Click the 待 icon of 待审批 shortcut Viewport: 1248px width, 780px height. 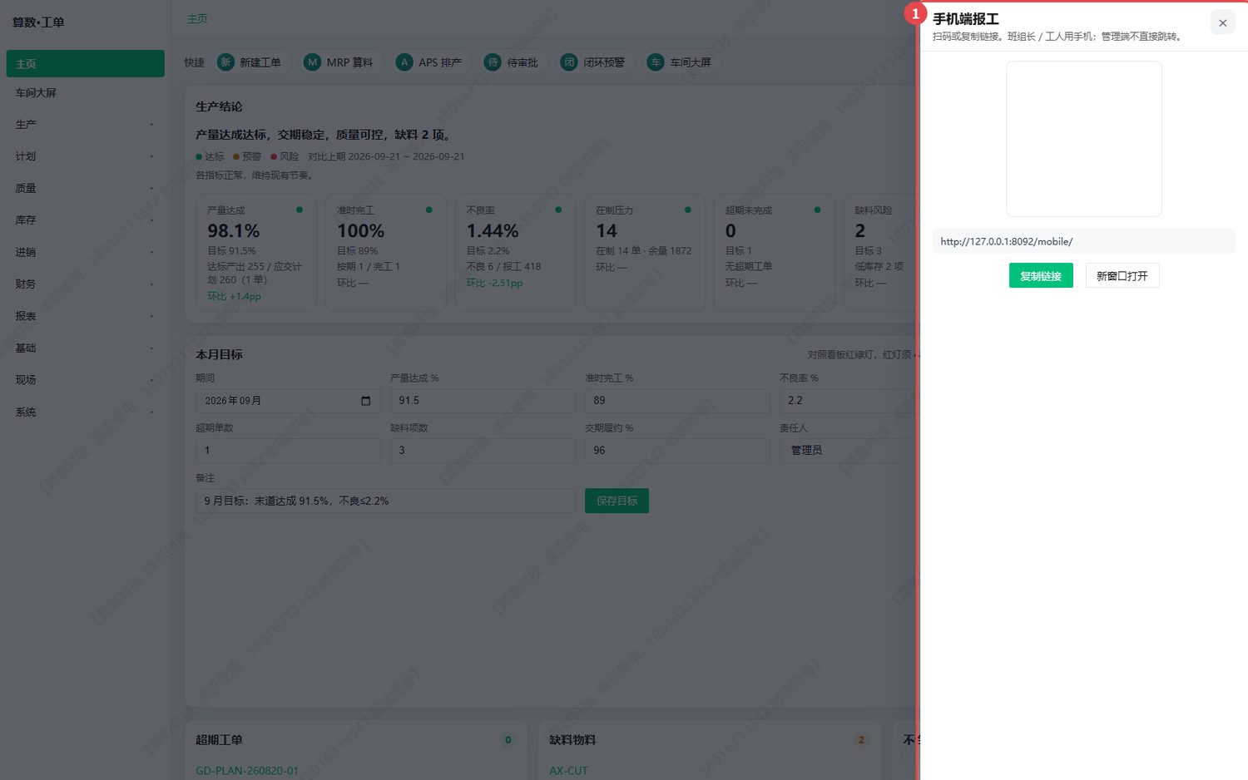click(x=493, y=62)
